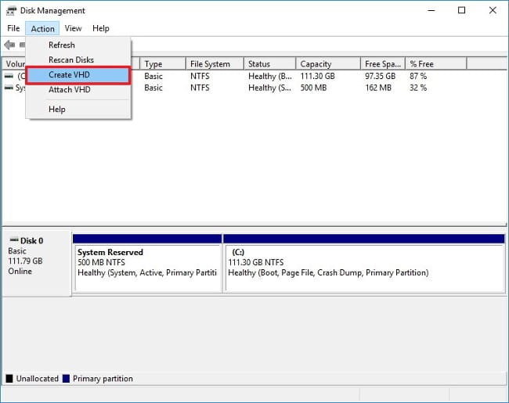Select the (C:) partition block
Image resolution: width=509 pixels, height=403 pixels.
click(364, 264)
